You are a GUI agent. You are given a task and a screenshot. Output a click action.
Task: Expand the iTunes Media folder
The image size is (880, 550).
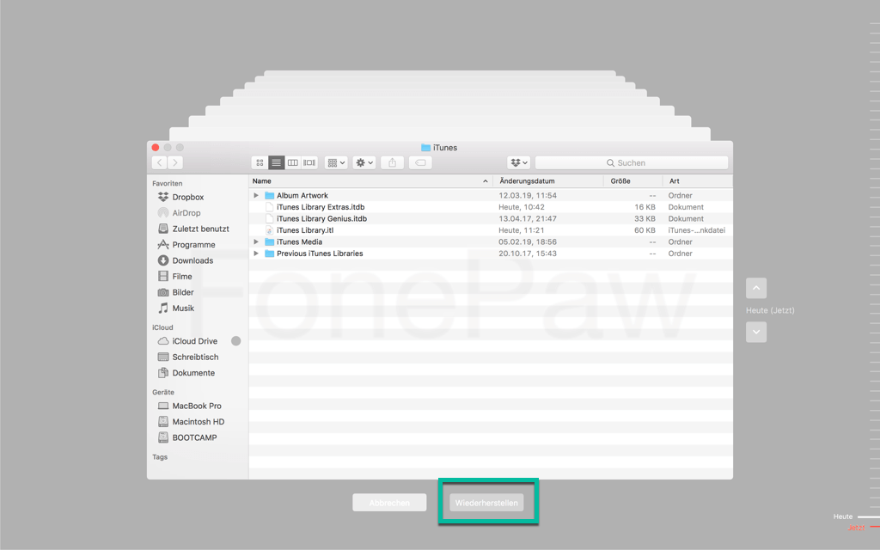(x=256, y=241)
